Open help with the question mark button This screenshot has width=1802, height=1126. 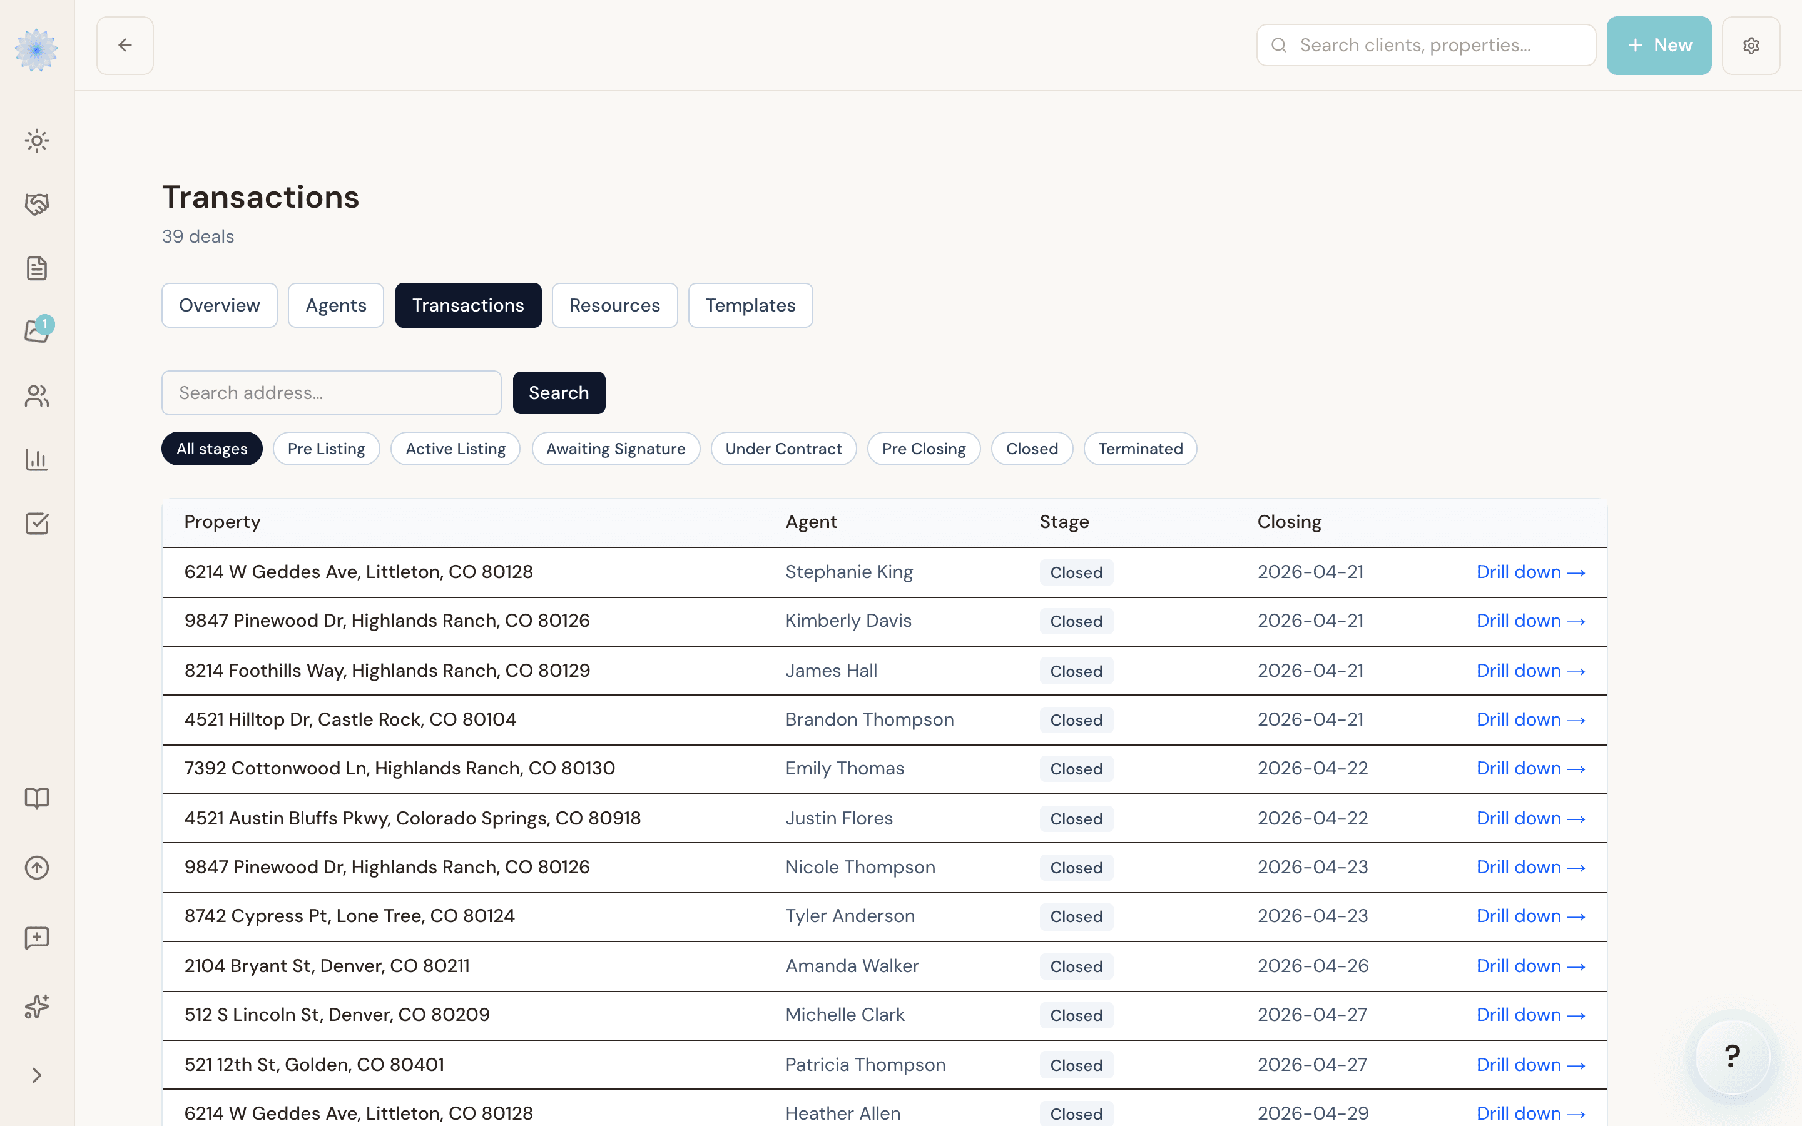[1732, 1056]
